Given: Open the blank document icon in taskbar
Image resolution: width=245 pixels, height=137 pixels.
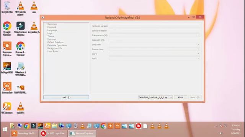Looking at the screenshot, I should 145,126.
